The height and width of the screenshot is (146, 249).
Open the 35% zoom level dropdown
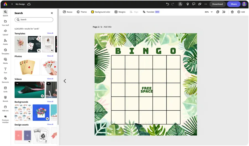pyautogui.click(x=209, y=12)
